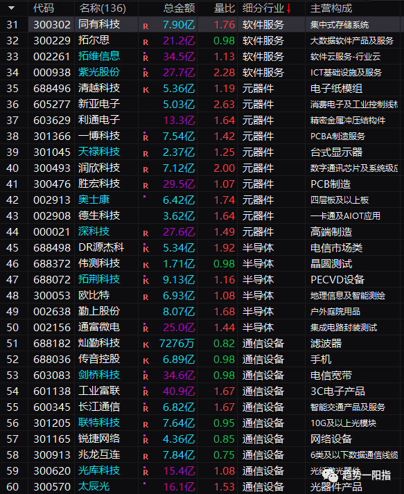This screenshot has height=494, width=404.
Task: Click the R marker on 深科技 row
Action: [146, 233]
